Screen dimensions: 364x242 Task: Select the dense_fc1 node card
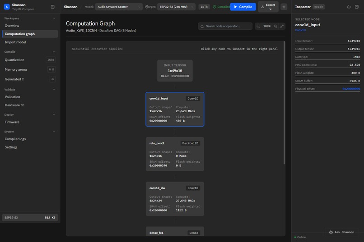click(x=175, y=231)
